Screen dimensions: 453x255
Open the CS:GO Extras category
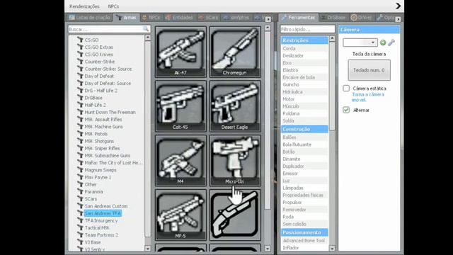pyautogui.click(x=99, y=47)
